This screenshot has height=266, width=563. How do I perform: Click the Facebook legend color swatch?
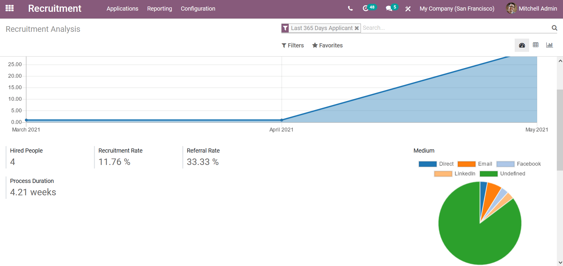click(x=505, y=164)
